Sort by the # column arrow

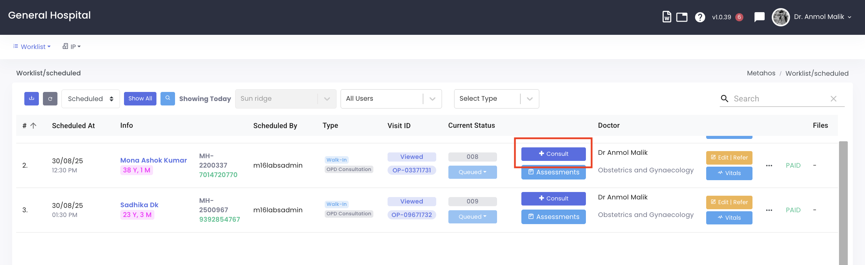click(x=33, y=126)
